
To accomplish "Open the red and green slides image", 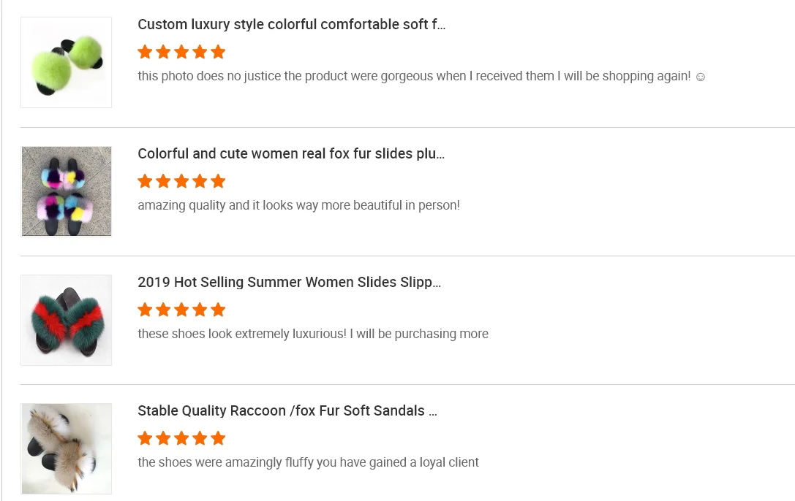I will 66,320.
